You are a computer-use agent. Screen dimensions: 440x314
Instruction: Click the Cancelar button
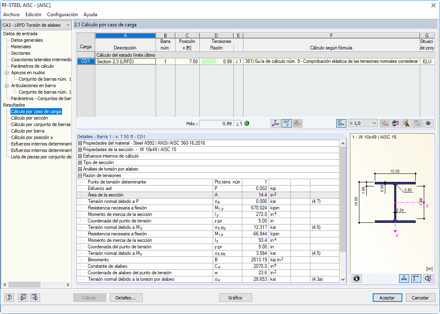(x=420, y=298)
